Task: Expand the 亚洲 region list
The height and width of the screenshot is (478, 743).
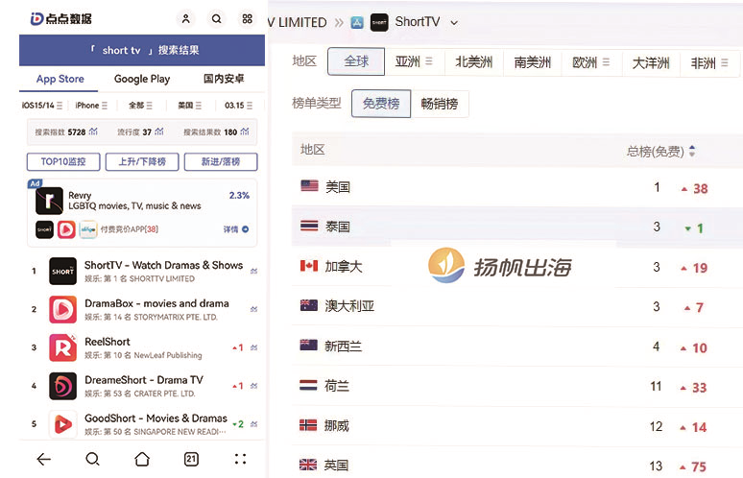Action: (429, 61)
